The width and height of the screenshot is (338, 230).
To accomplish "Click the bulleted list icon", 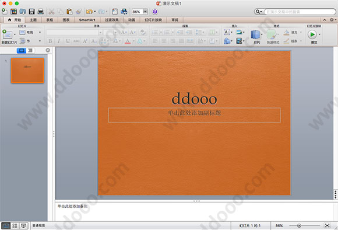I will [x=155, y=32].
